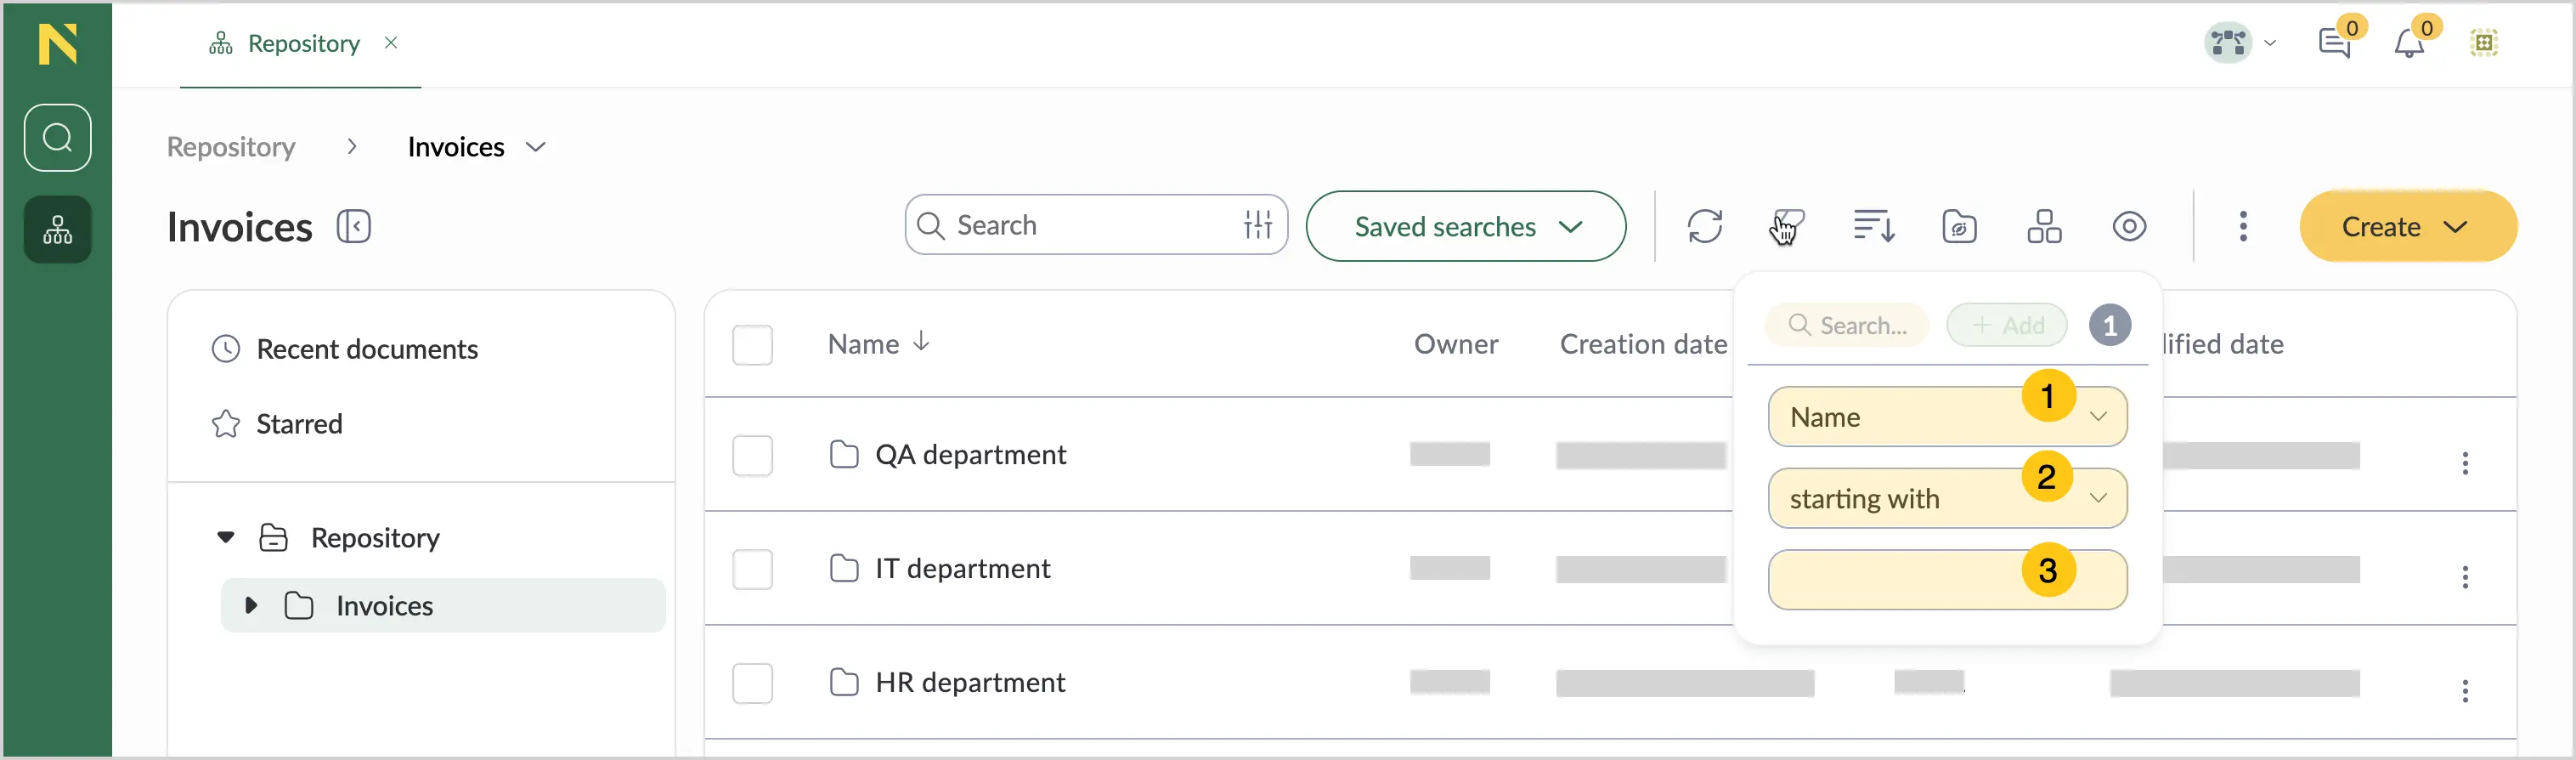This screenshot has height=760, width=2576.
Task: Tick the HR department checkbox
Action: [x=752, y=684]
